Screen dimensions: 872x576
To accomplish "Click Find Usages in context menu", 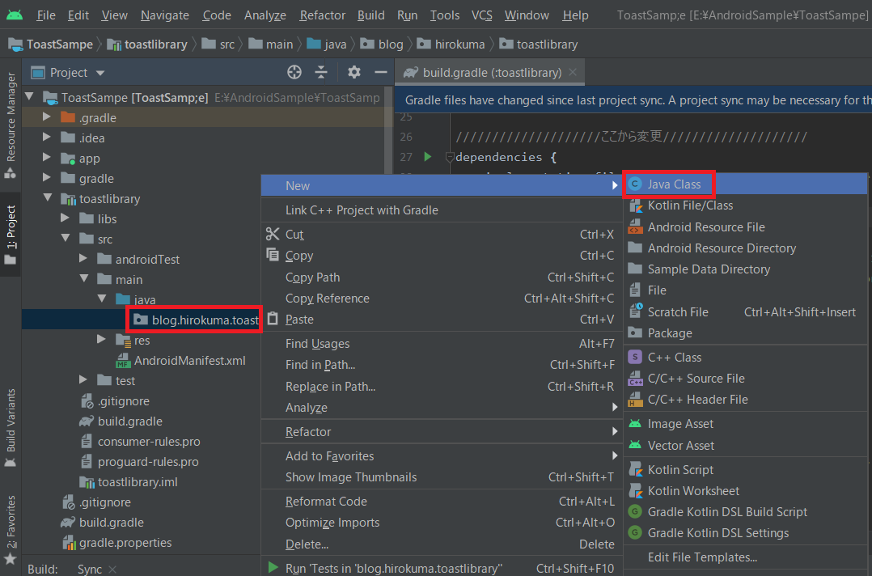I will (317, 344).
